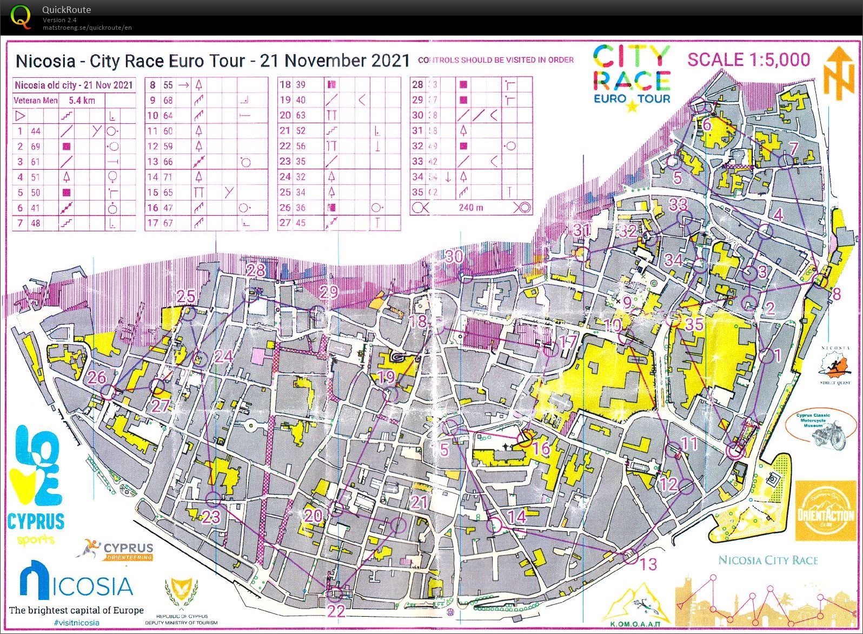Open the matstroeng.se/quickroute/en link
This screenshot has height=634, width=863.
tap(87, 28)
